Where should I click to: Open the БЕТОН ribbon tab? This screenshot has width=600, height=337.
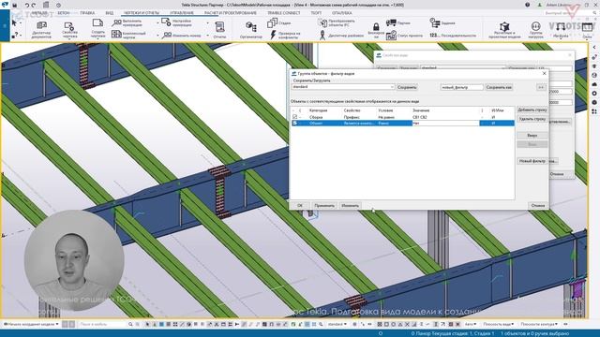[x=63, y=13]
